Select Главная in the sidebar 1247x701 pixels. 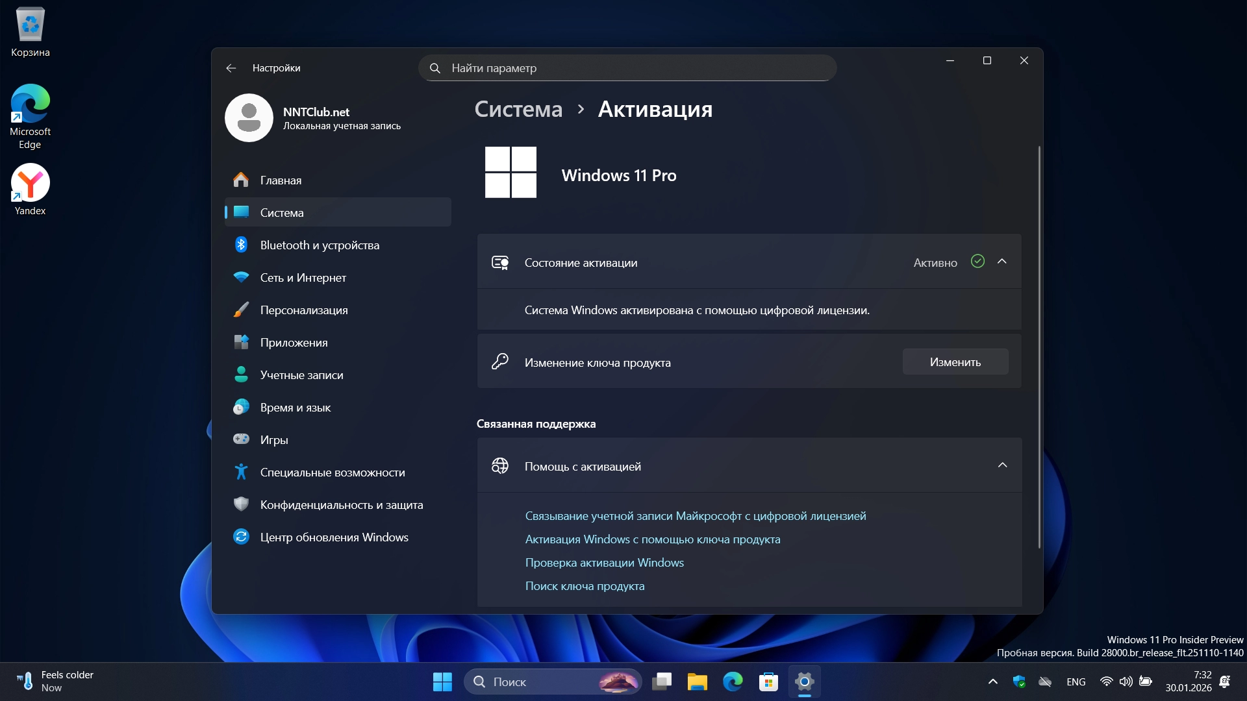coord(281,180)
